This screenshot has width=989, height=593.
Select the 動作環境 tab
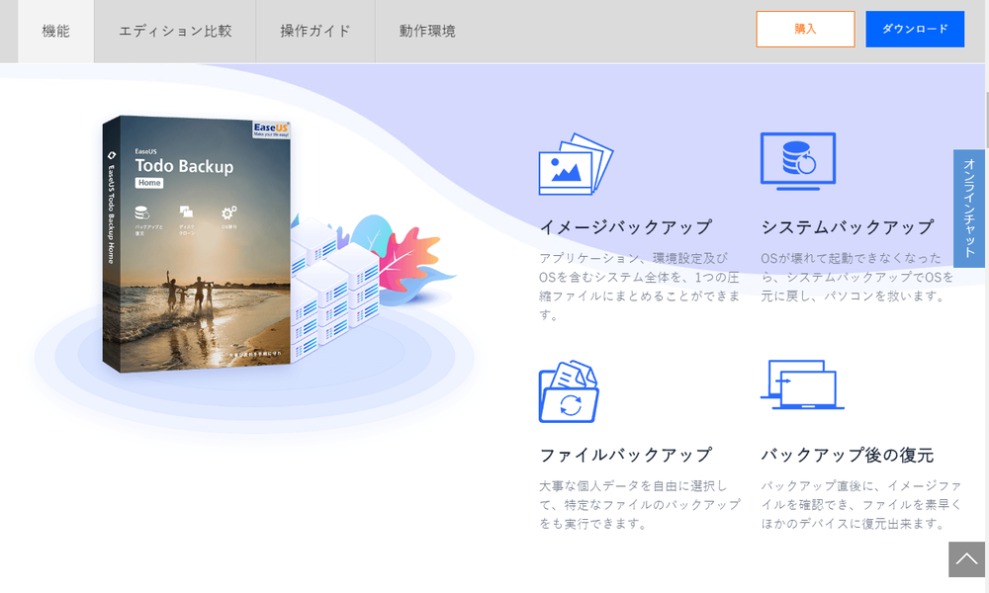point(427,31)
